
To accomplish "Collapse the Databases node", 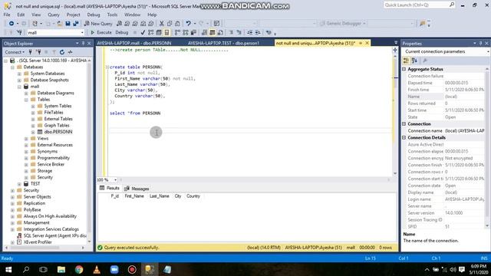I will (x=12, y=67).
